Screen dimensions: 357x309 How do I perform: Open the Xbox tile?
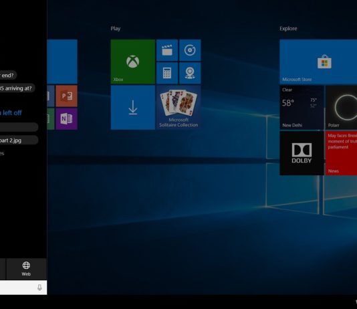coord(133,62)
